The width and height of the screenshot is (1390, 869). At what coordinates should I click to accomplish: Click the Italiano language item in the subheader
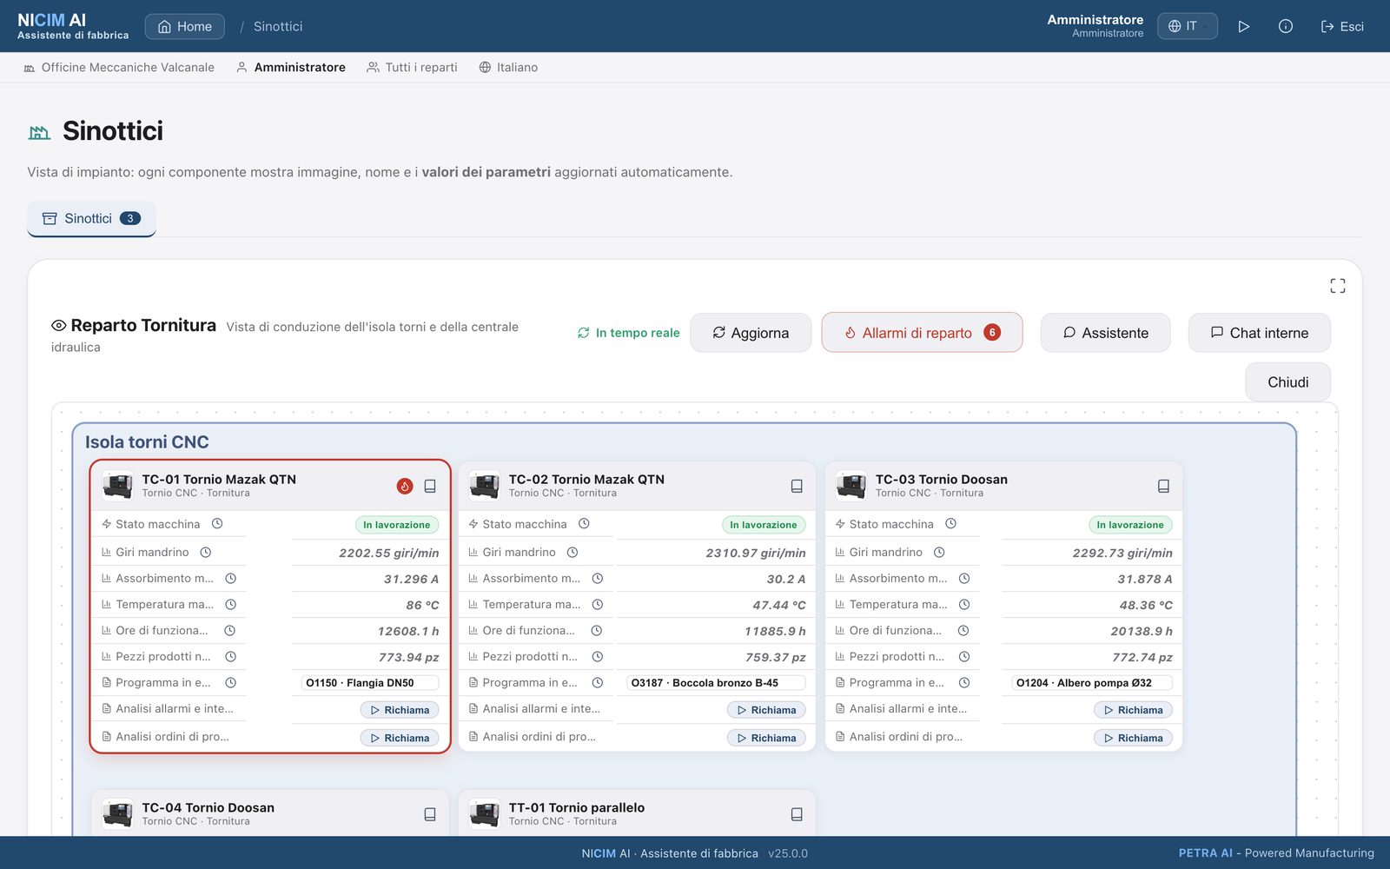(x=508, y=67)
